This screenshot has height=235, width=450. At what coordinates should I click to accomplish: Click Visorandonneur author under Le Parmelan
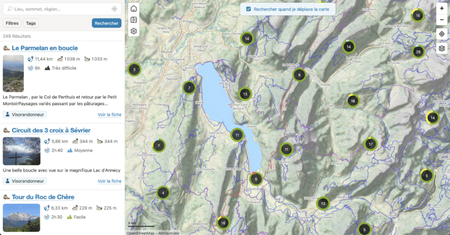[25, 115]
